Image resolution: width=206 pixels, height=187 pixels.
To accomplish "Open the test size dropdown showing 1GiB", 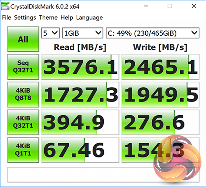I will coord(83,33).
